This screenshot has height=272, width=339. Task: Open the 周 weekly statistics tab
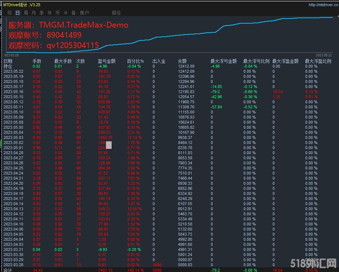point(26,13)
